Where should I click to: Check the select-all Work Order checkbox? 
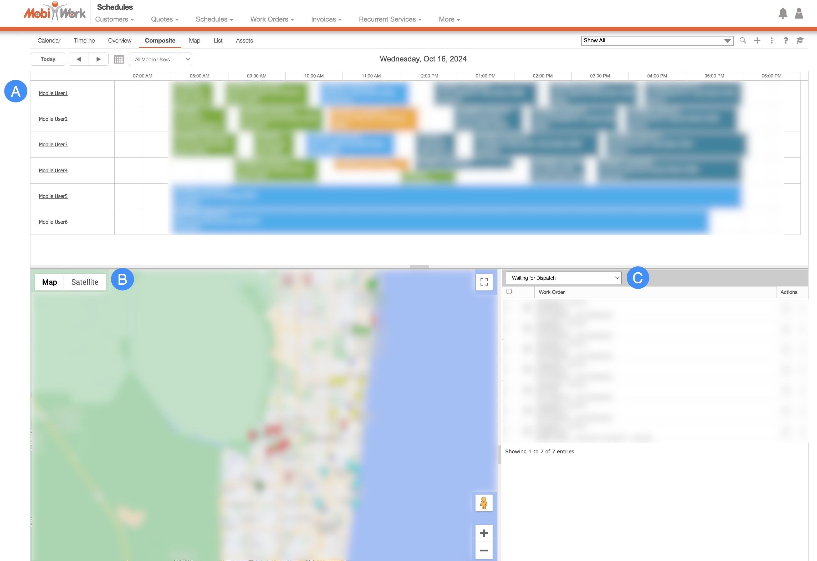tap(509, 291)
